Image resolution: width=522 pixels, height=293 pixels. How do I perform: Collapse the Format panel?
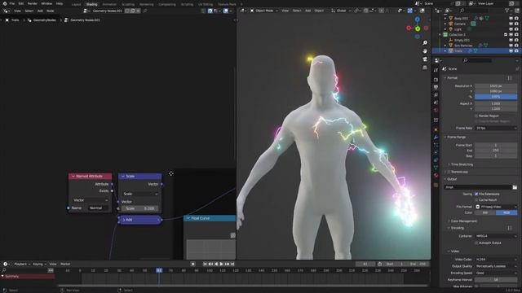[x=451, y=78]
